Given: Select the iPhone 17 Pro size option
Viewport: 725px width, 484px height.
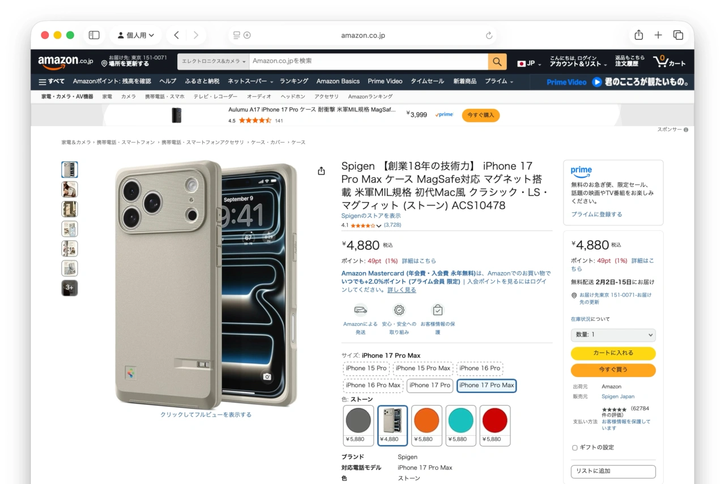Looking at the screenshot, I should tap(429, 385).
